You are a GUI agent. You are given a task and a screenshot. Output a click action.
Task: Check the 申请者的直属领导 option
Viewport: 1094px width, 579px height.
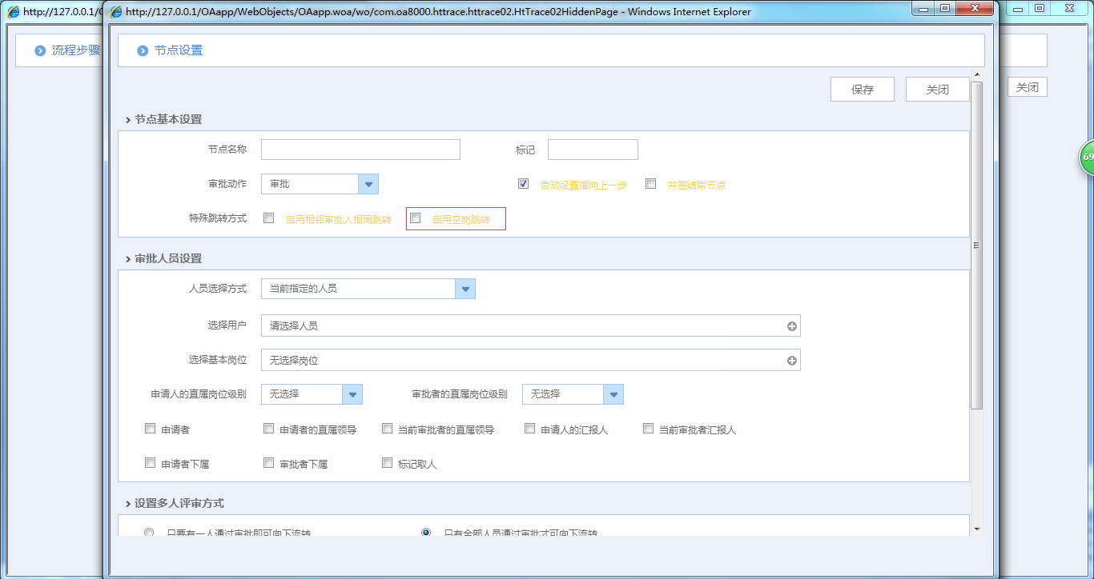[x=268, y=429]
